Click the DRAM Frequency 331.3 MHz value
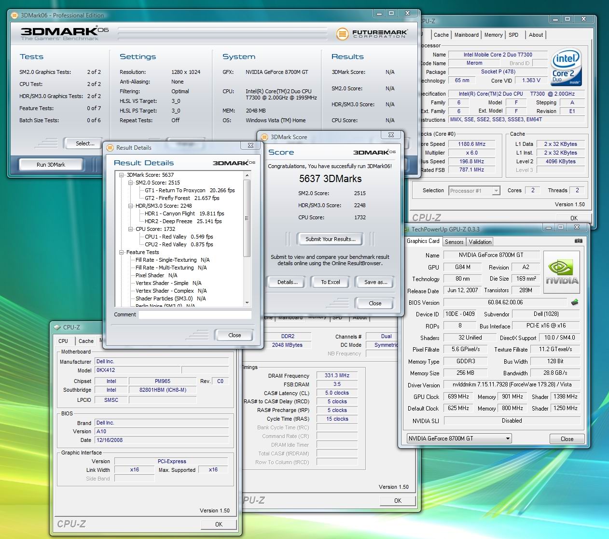The image size is (609, 539). pyautogui.click(x=337, y=375)
